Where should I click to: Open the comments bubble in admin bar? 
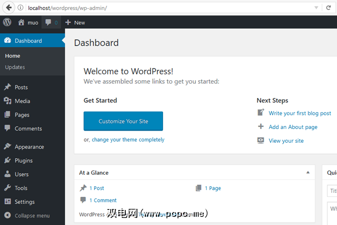click(x=50, y=23)
